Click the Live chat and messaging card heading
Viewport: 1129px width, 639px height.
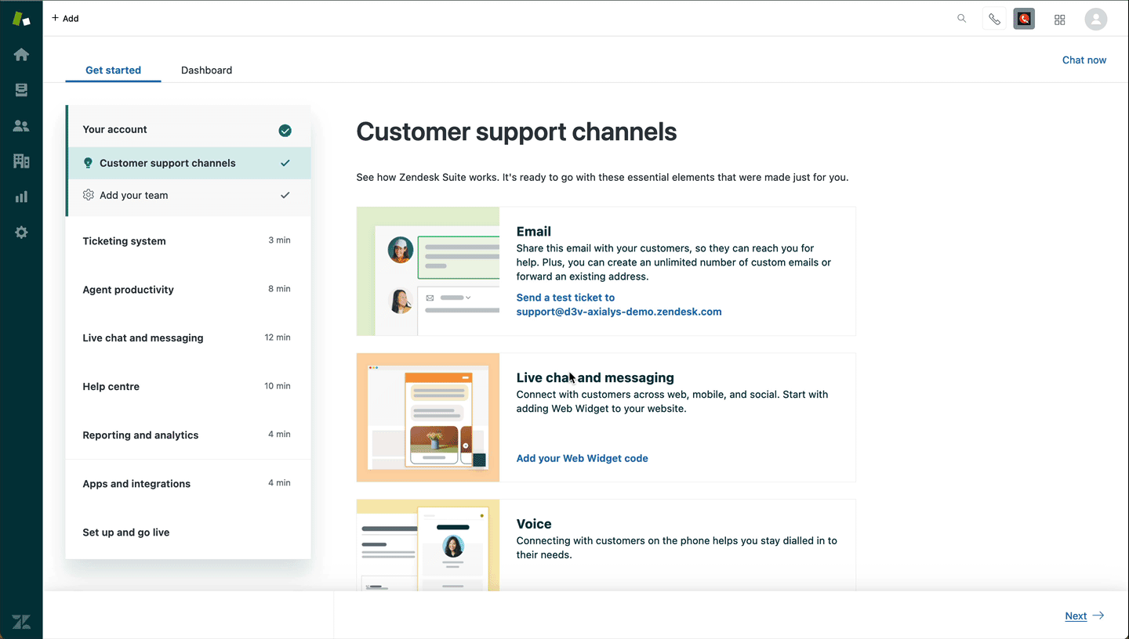595,378
